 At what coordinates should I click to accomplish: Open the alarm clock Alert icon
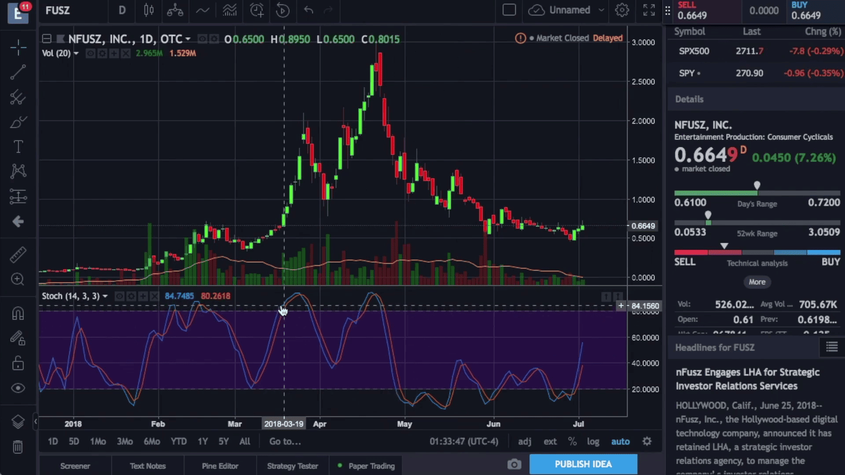[x=257, y=10]
